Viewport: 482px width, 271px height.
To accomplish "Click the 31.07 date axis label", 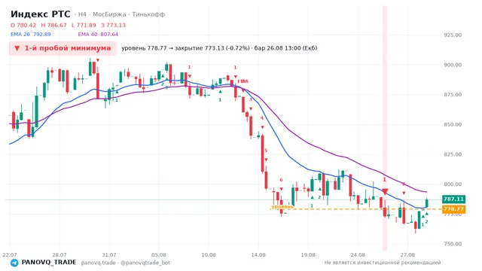I will click(x=109, y=254).
